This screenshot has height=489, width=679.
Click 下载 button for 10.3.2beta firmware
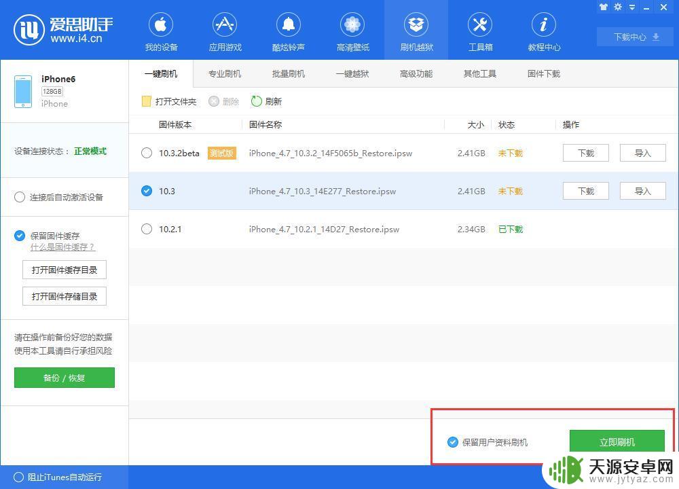[586, 153]
